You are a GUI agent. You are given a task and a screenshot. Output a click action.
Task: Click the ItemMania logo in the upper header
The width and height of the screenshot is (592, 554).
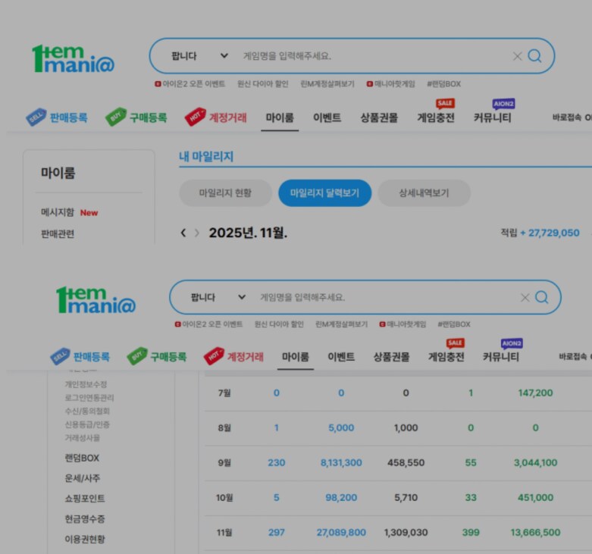pyautogui.click(x=74, y=58)
